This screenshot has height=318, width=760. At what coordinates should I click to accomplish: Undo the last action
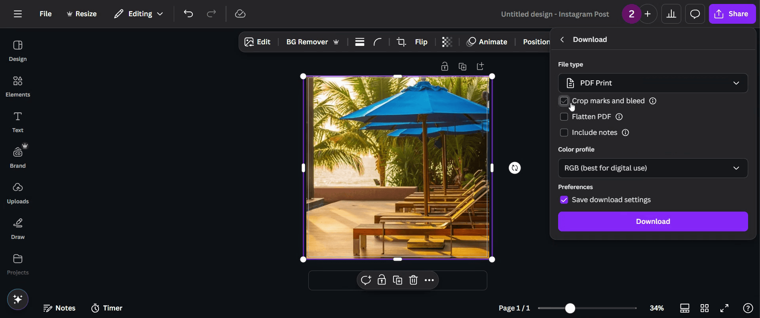[188, 14]
